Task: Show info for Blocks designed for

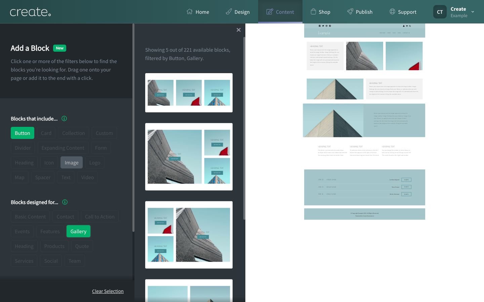Action: click(x=65, y=202)
